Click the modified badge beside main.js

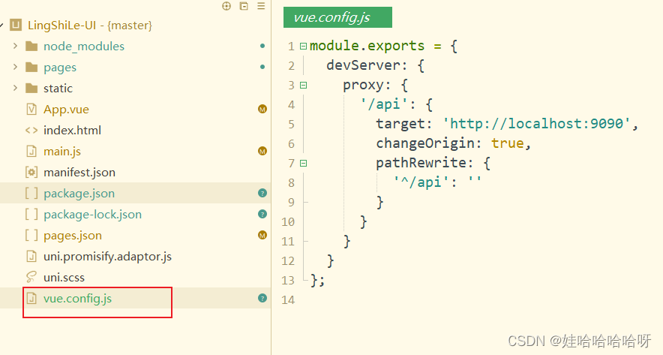[x=262, y=151]
